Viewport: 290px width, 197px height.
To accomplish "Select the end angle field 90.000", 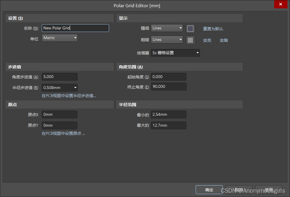I will click(x=168, y=87).
